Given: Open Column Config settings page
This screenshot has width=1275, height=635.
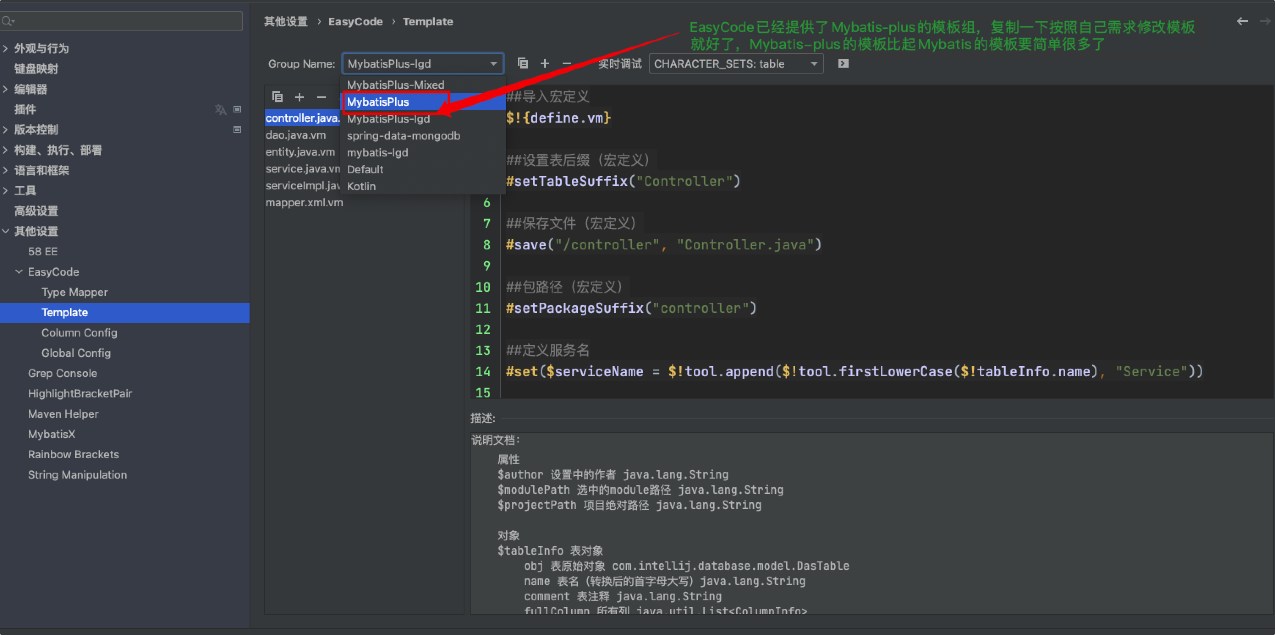Looking at the screenshot, I should tap(79, 333).
